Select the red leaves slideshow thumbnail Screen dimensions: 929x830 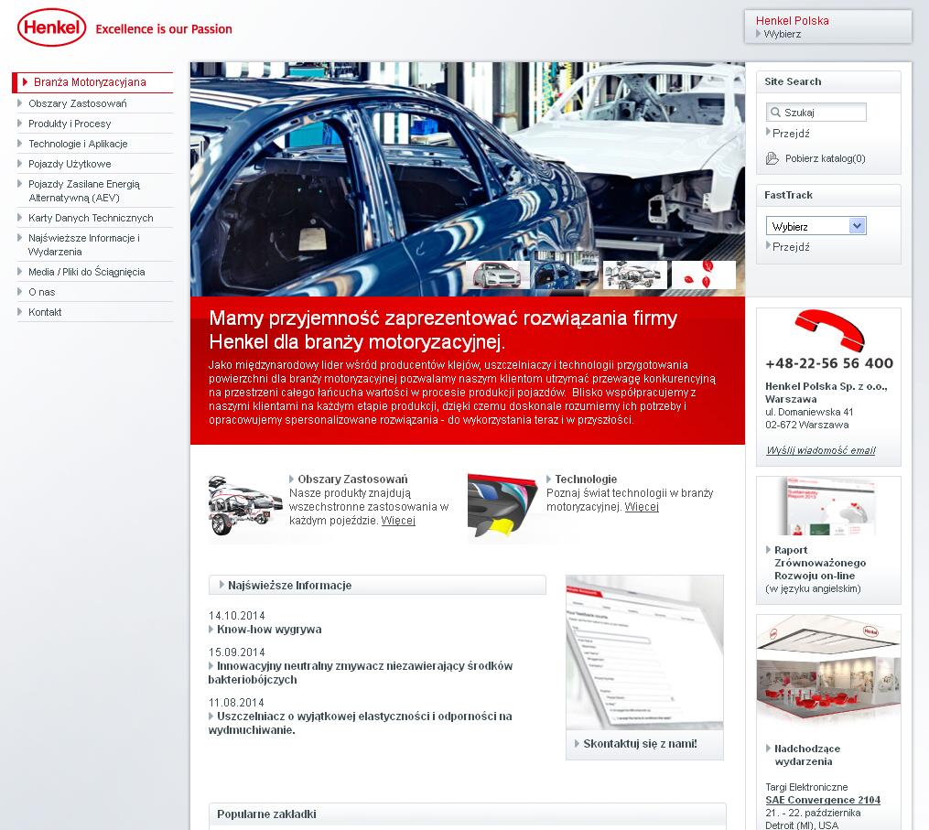704,275
